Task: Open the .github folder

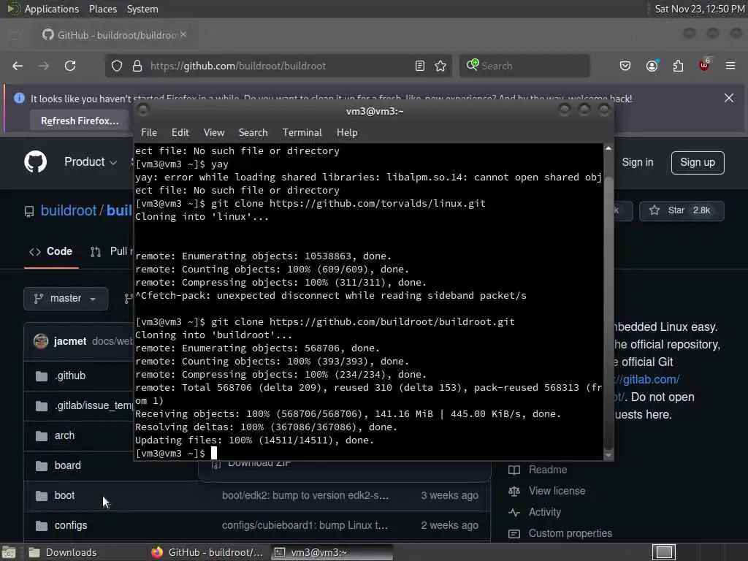Action: coord(70,375)
